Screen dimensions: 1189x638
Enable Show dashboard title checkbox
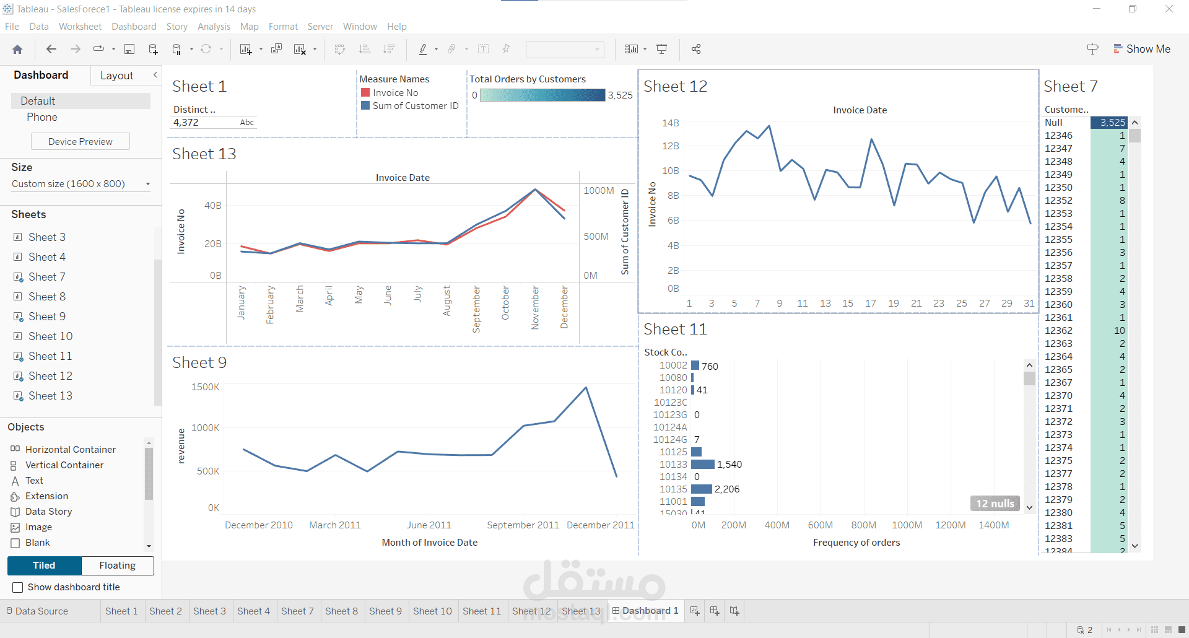coord(18,587)
